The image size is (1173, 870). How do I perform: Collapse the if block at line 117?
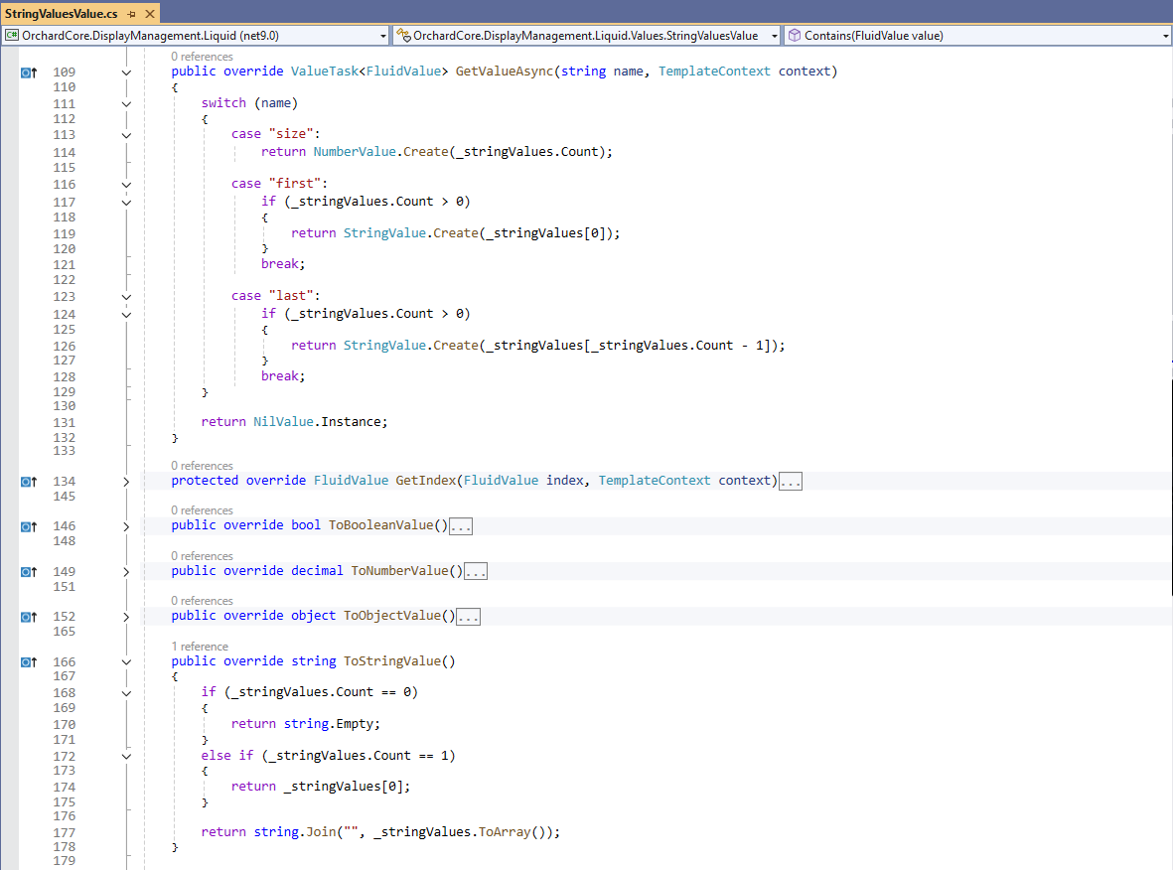tap(126, 203)
